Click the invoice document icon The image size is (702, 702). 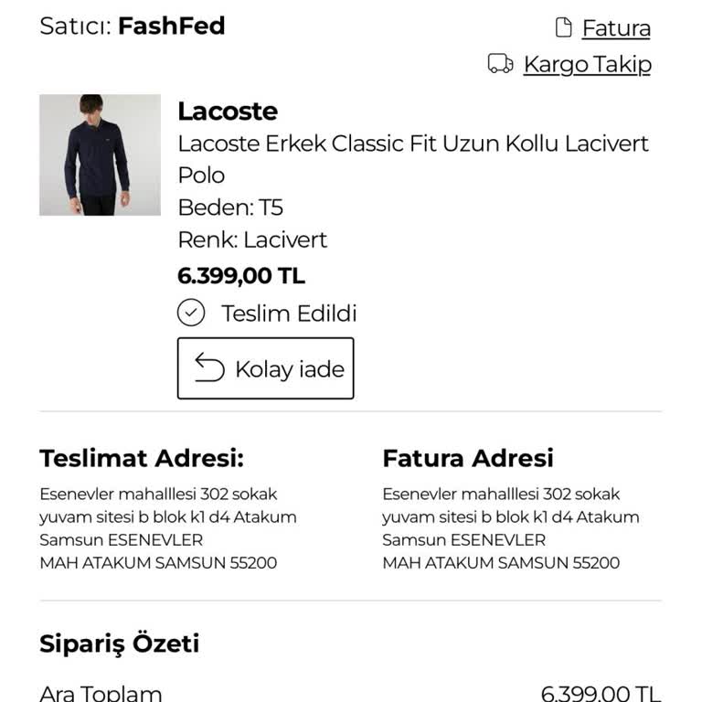coord(563,27)
